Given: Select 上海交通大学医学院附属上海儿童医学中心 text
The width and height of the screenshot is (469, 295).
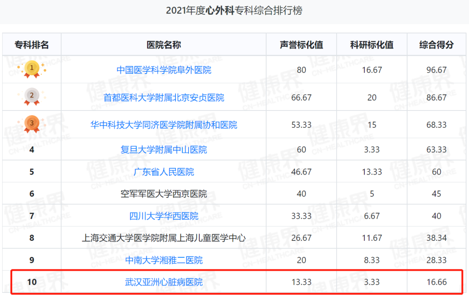Looking at the screenshot, I should coord(164,238).
